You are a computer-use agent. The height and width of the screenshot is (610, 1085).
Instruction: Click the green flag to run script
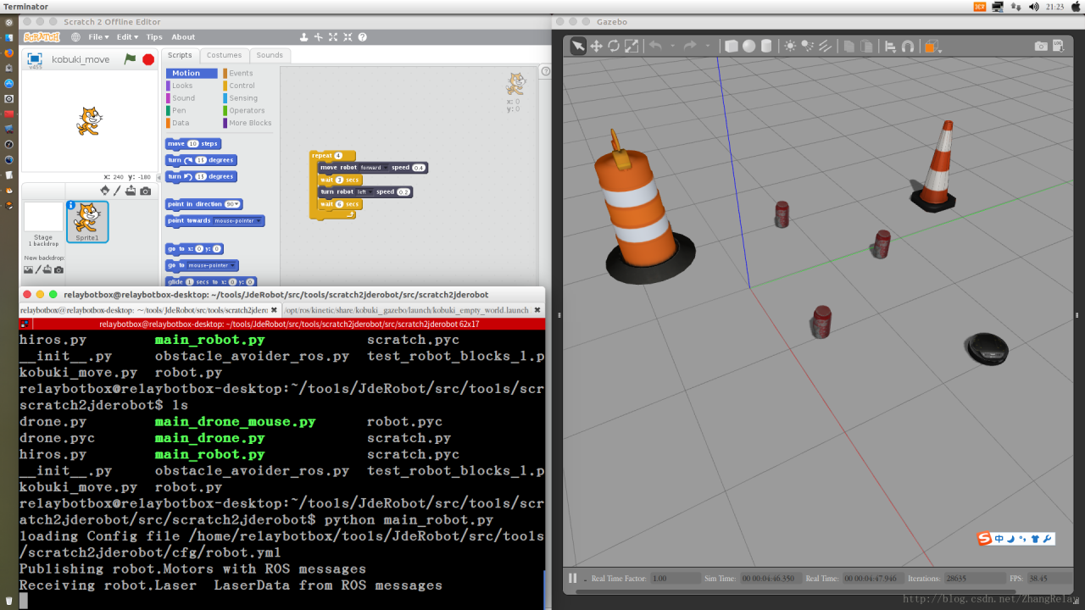pos(130,59)
